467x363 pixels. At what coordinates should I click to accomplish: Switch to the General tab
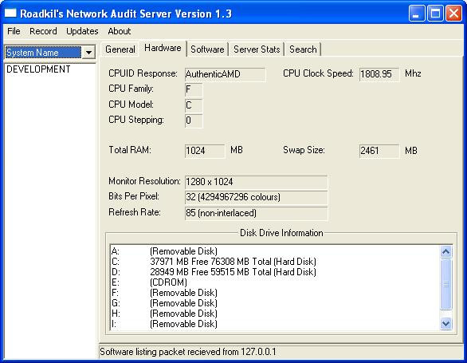[x=120, y=49]
